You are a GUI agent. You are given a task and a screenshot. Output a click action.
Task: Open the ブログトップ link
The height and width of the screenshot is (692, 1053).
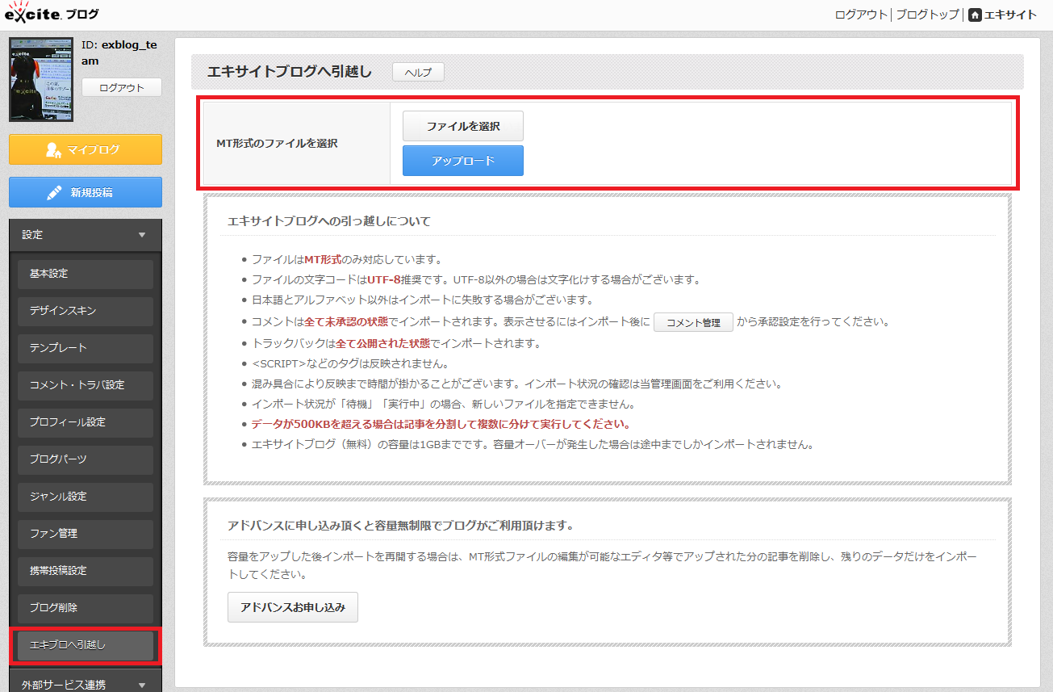click(x=927, y=15)
